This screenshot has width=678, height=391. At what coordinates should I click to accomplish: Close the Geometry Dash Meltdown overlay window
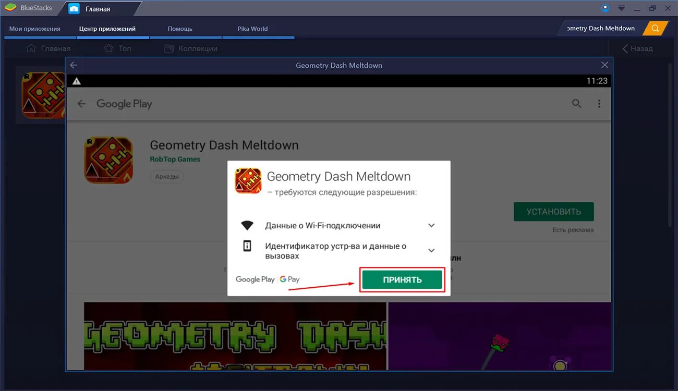pos(604,65)
